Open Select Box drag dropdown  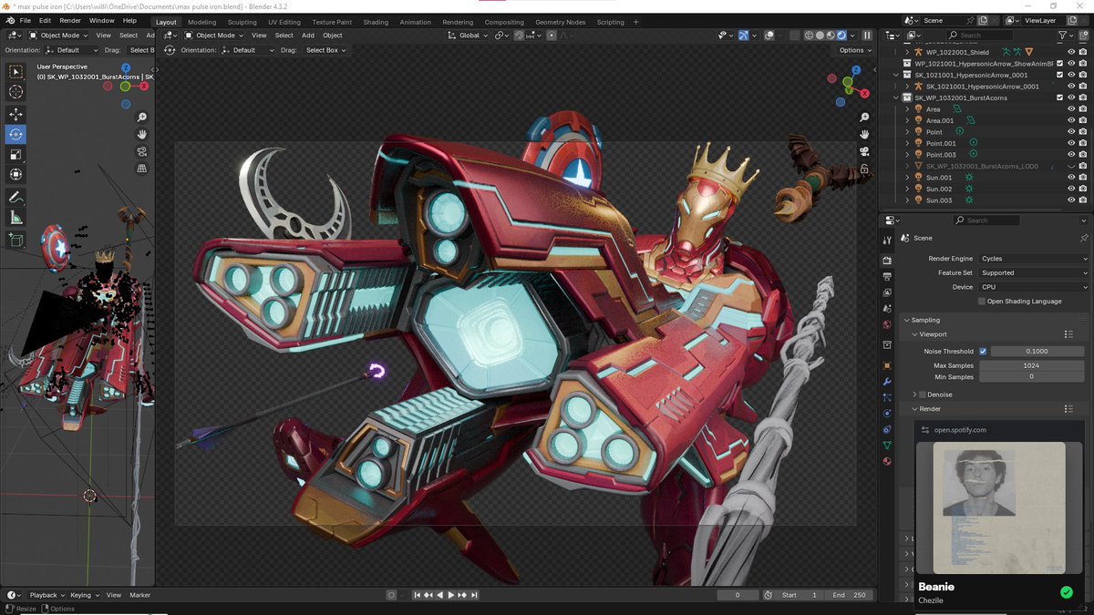(325, 50)
